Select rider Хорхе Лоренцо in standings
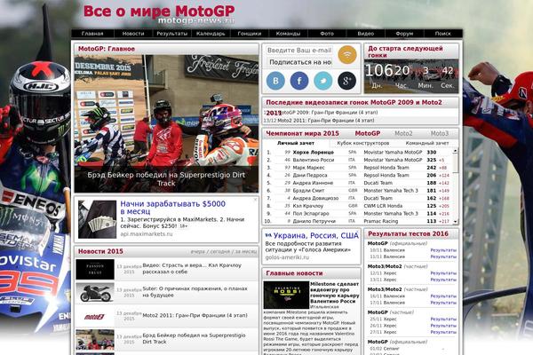 (313, 152)
